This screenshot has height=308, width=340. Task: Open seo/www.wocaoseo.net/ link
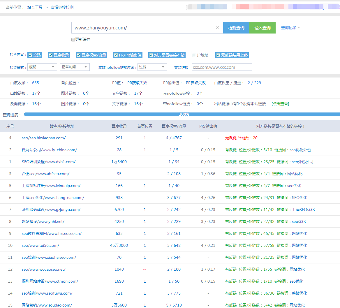point(44,269)
